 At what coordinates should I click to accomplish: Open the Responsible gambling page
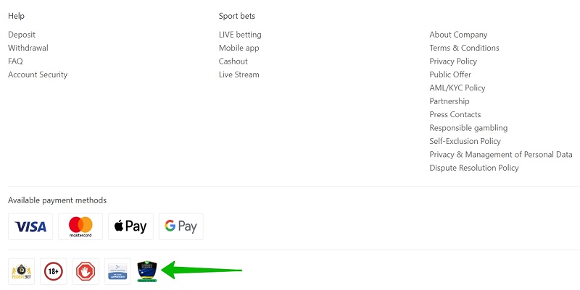(468, 128)
